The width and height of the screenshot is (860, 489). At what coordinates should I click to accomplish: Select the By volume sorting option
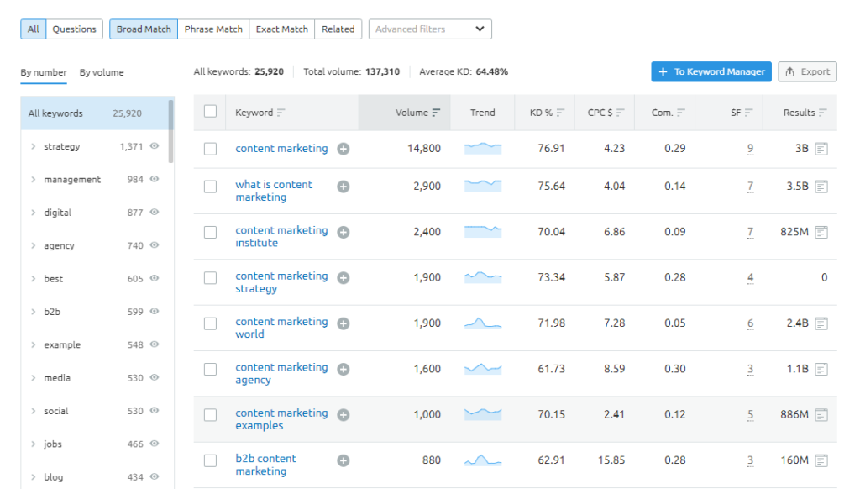click(101, 72)
